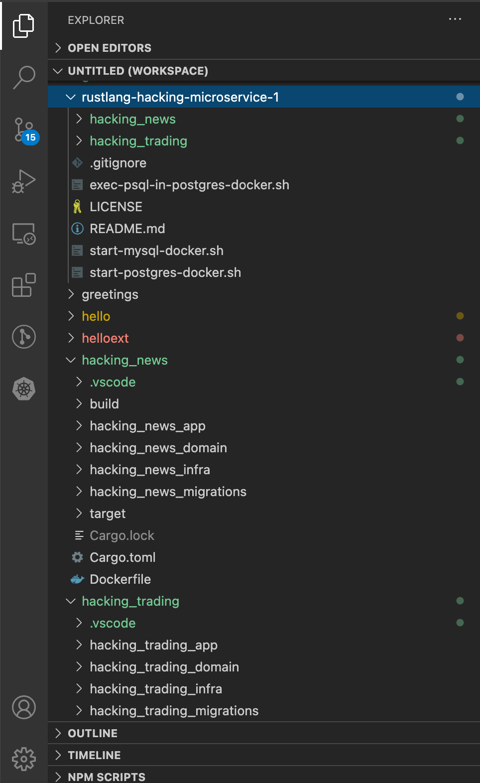
Task: Click the Accounts icon at bottom
Action: (23, 707)
